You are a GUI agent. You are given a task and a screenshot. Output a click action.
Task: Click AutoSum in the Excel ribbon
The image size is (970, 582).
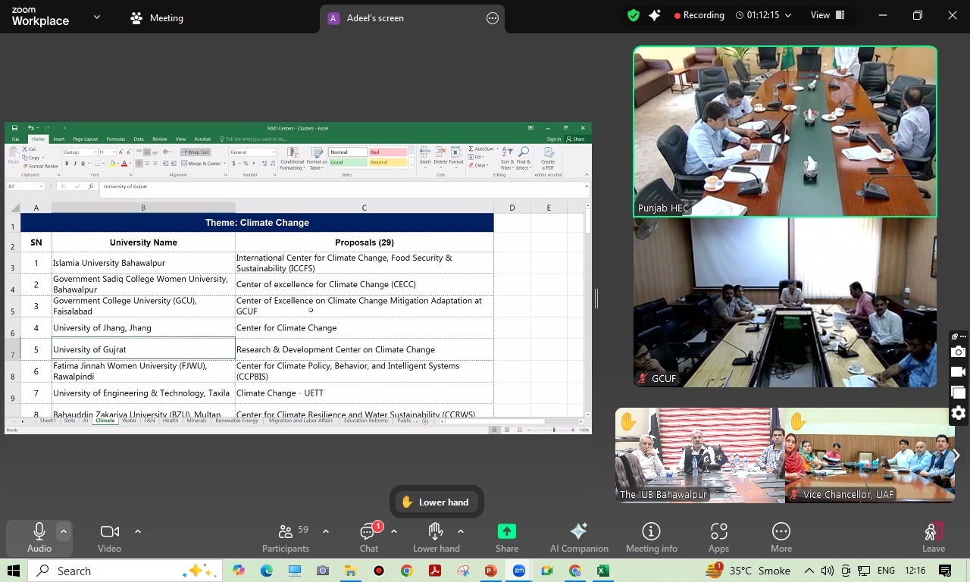tap(481, 149)
